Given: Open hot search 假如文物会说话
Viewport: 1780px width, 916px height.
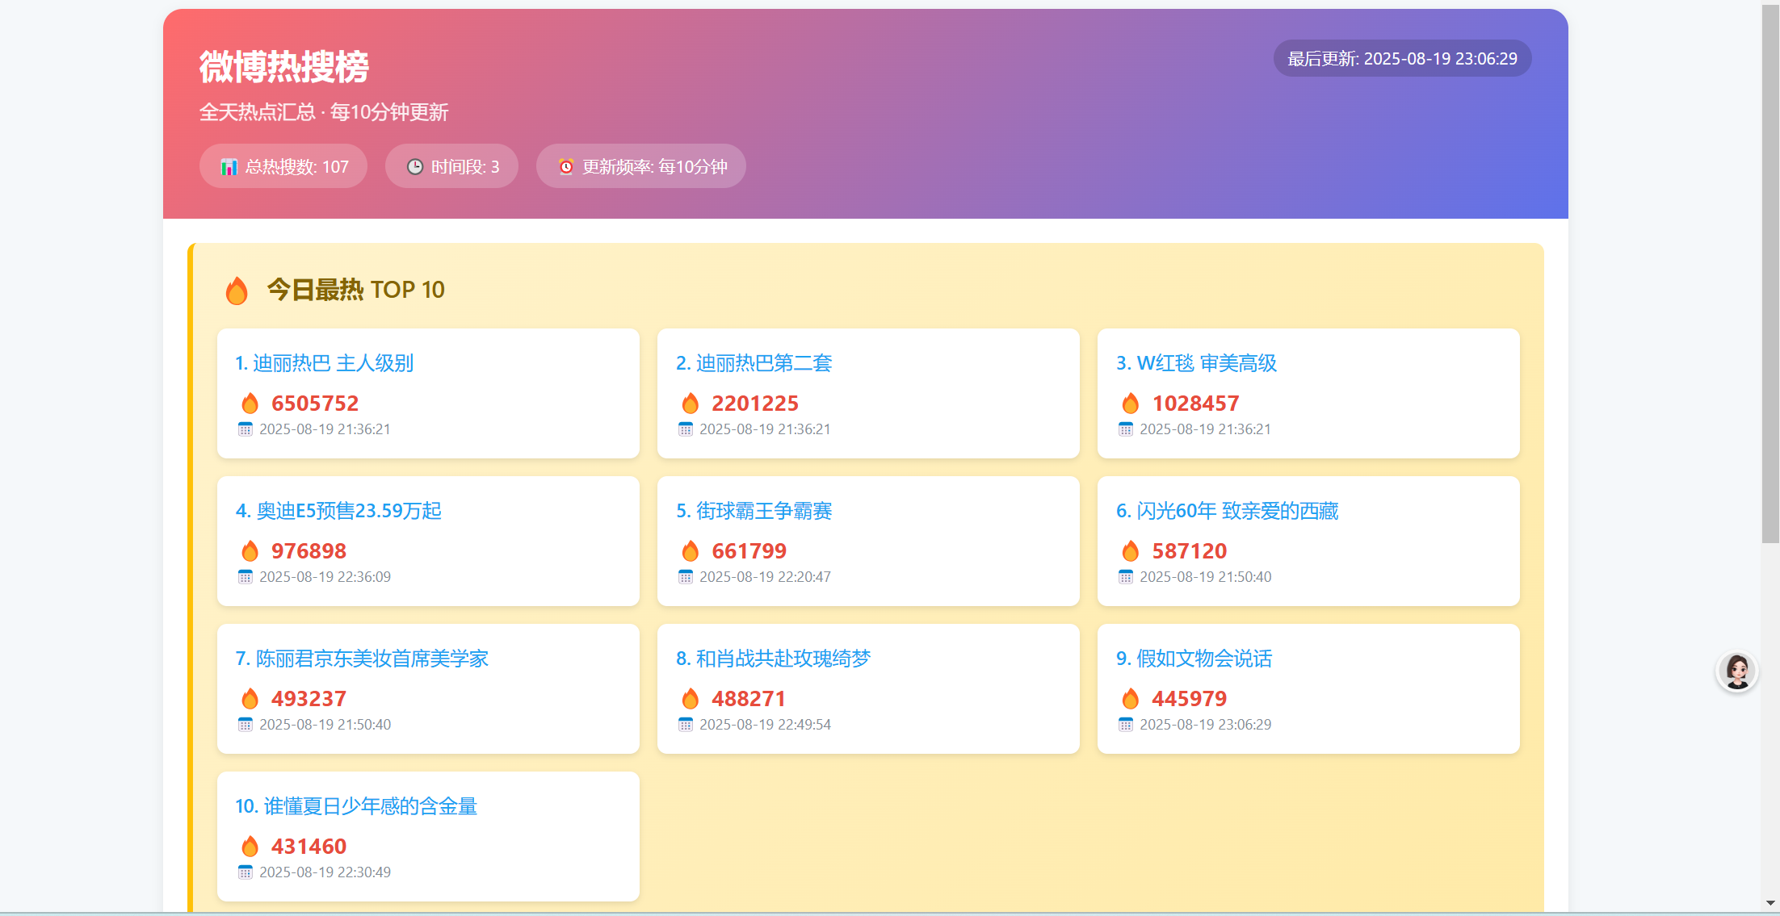Looking at the screenshot, I should (1194, 659).
